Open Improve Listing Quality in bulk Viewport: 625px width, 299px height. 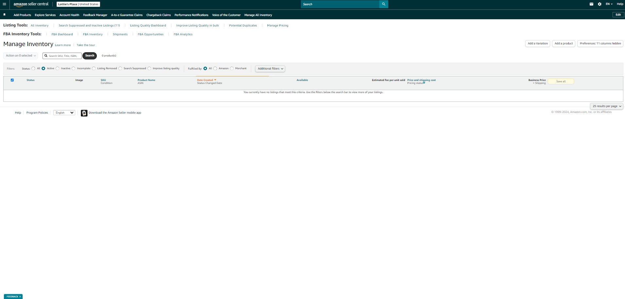click(x=198, y=25)
